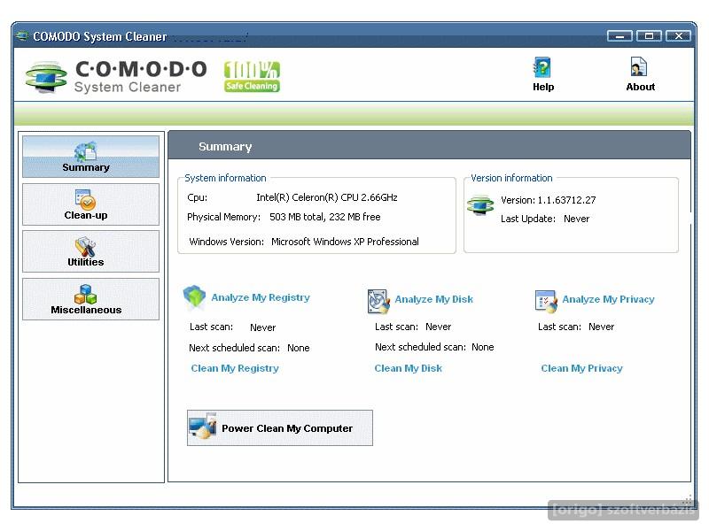Click the Analyze My Registry cube icon
Image resolution: width=709 pixels, height=531 pixels.
(194, 297)
